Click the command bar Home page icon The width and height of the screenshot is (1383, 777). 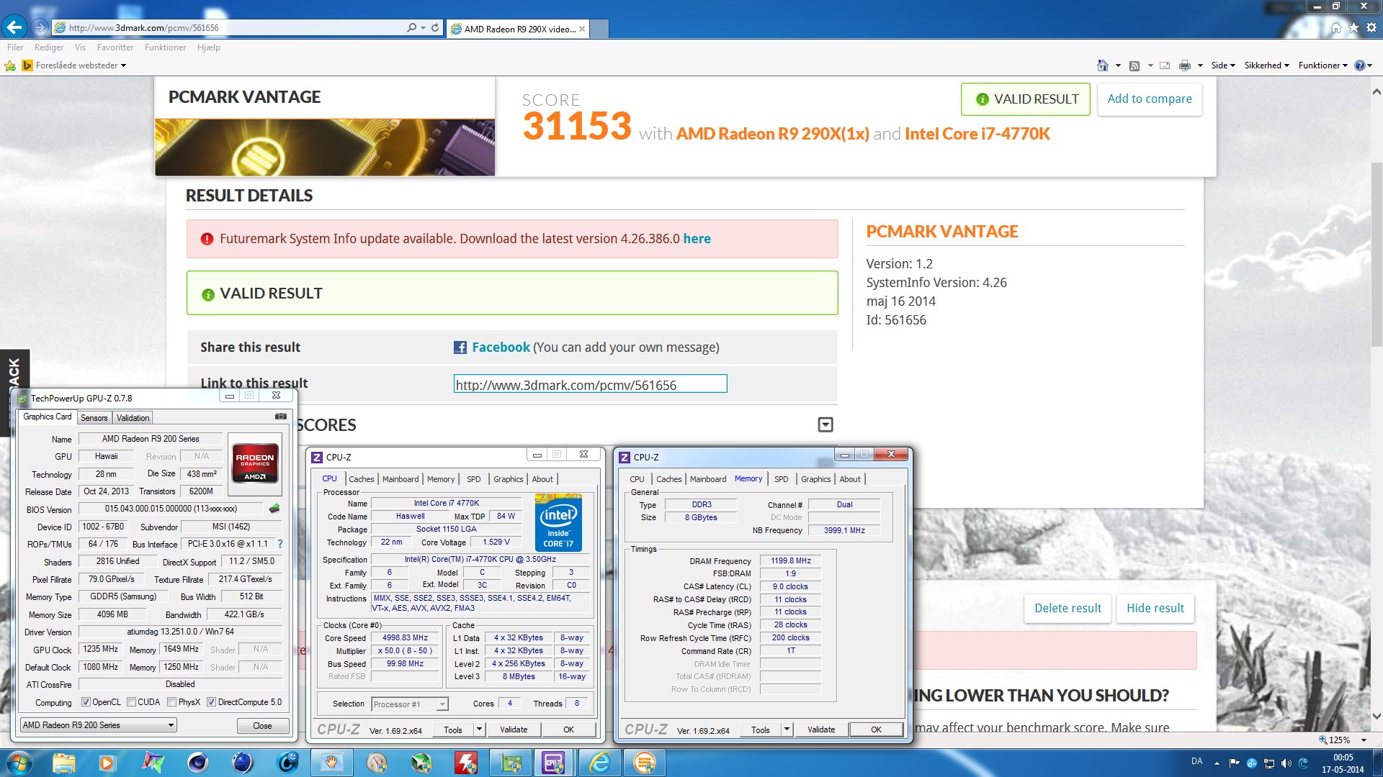click(1102, 65)
